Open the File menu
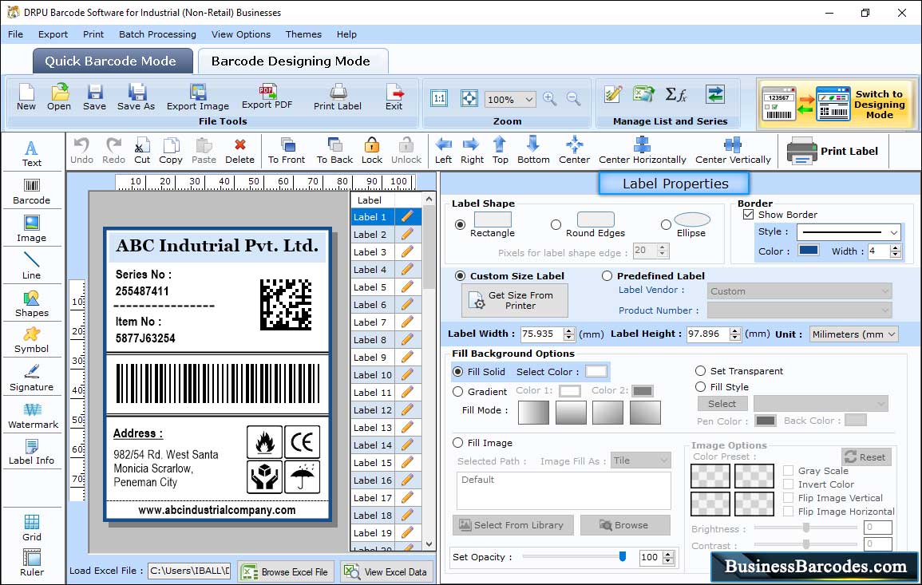Screen dimensions: 922x585 click(x=16, y=34)
